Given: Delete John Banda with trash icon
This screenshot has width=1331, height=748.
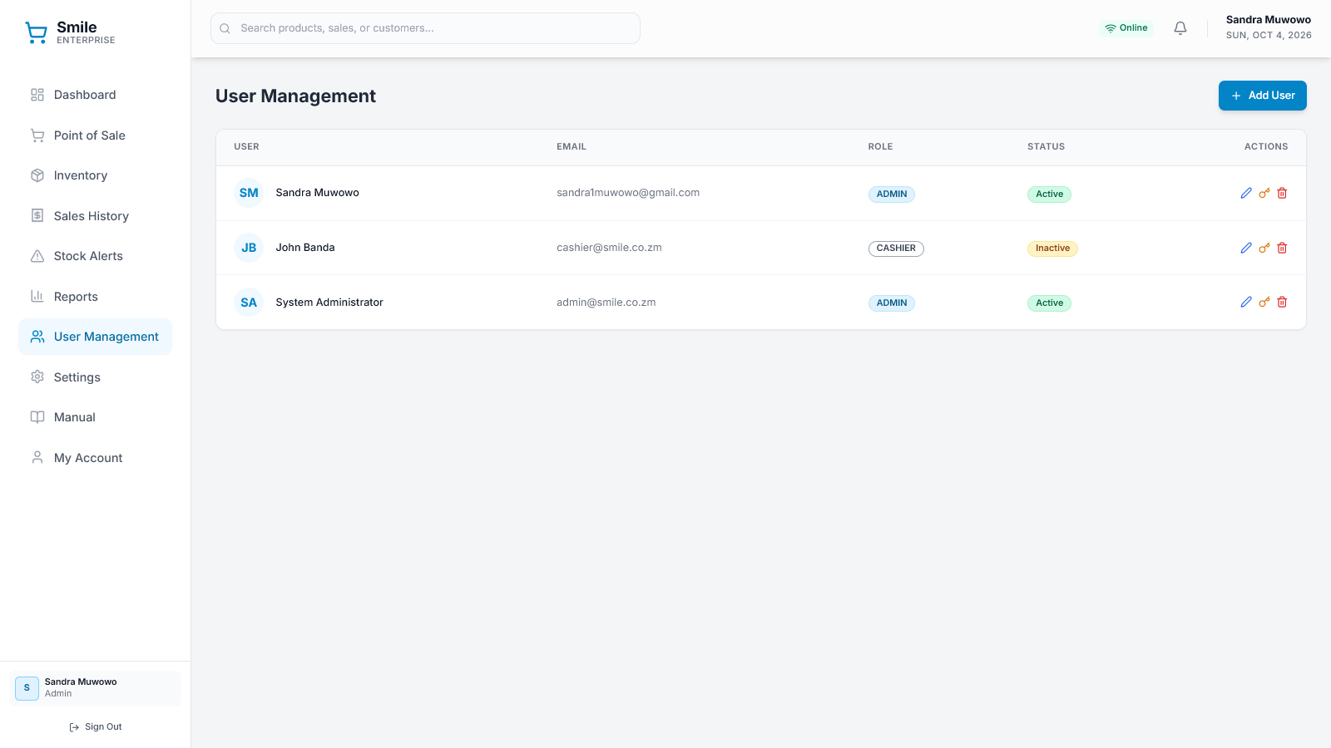Looking at the screenshot, I should 1282,248.
